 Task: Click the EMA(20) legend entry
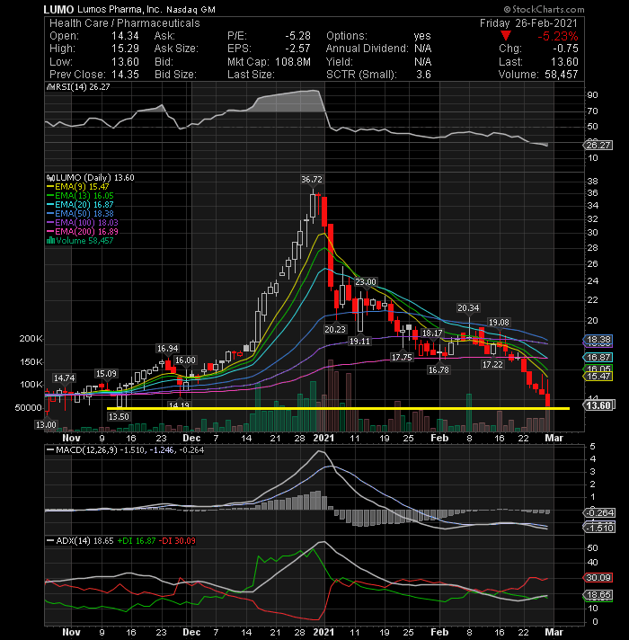coord(80,205)
